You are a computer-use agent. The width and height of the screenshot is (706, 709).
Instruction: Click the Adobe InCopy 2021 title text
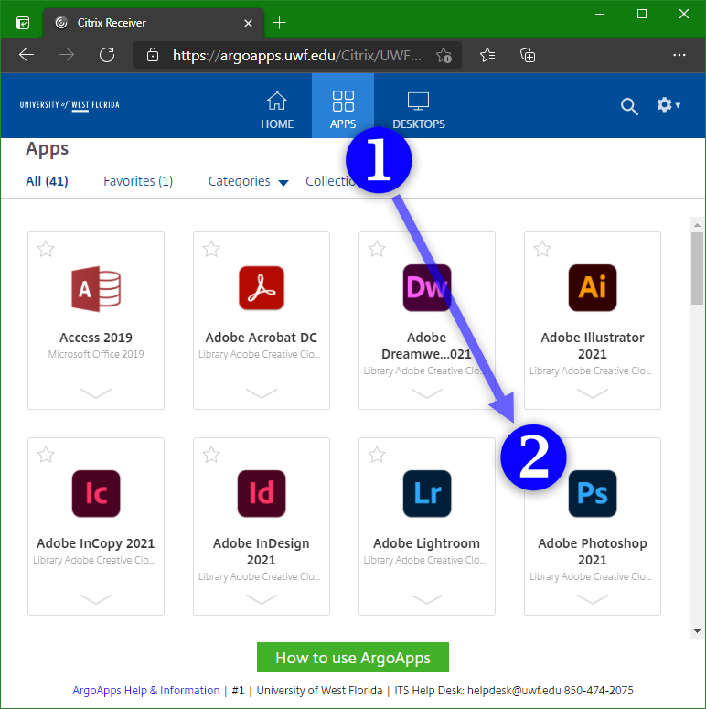(96, 543)
